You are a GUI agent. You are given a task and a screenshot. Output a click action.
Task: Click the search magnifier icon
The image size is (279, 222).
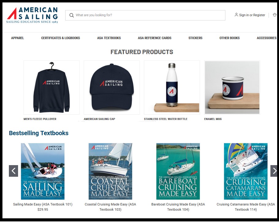click(x=72, y=15)
